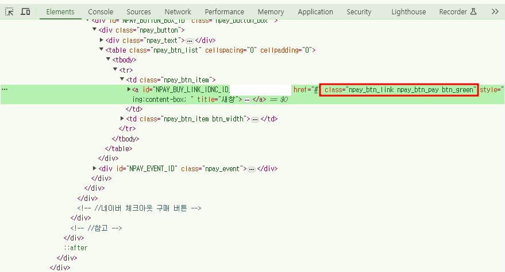The image size is (505, 272).
Task: Select the cellspacing="0" attribute
Action: 231,50
